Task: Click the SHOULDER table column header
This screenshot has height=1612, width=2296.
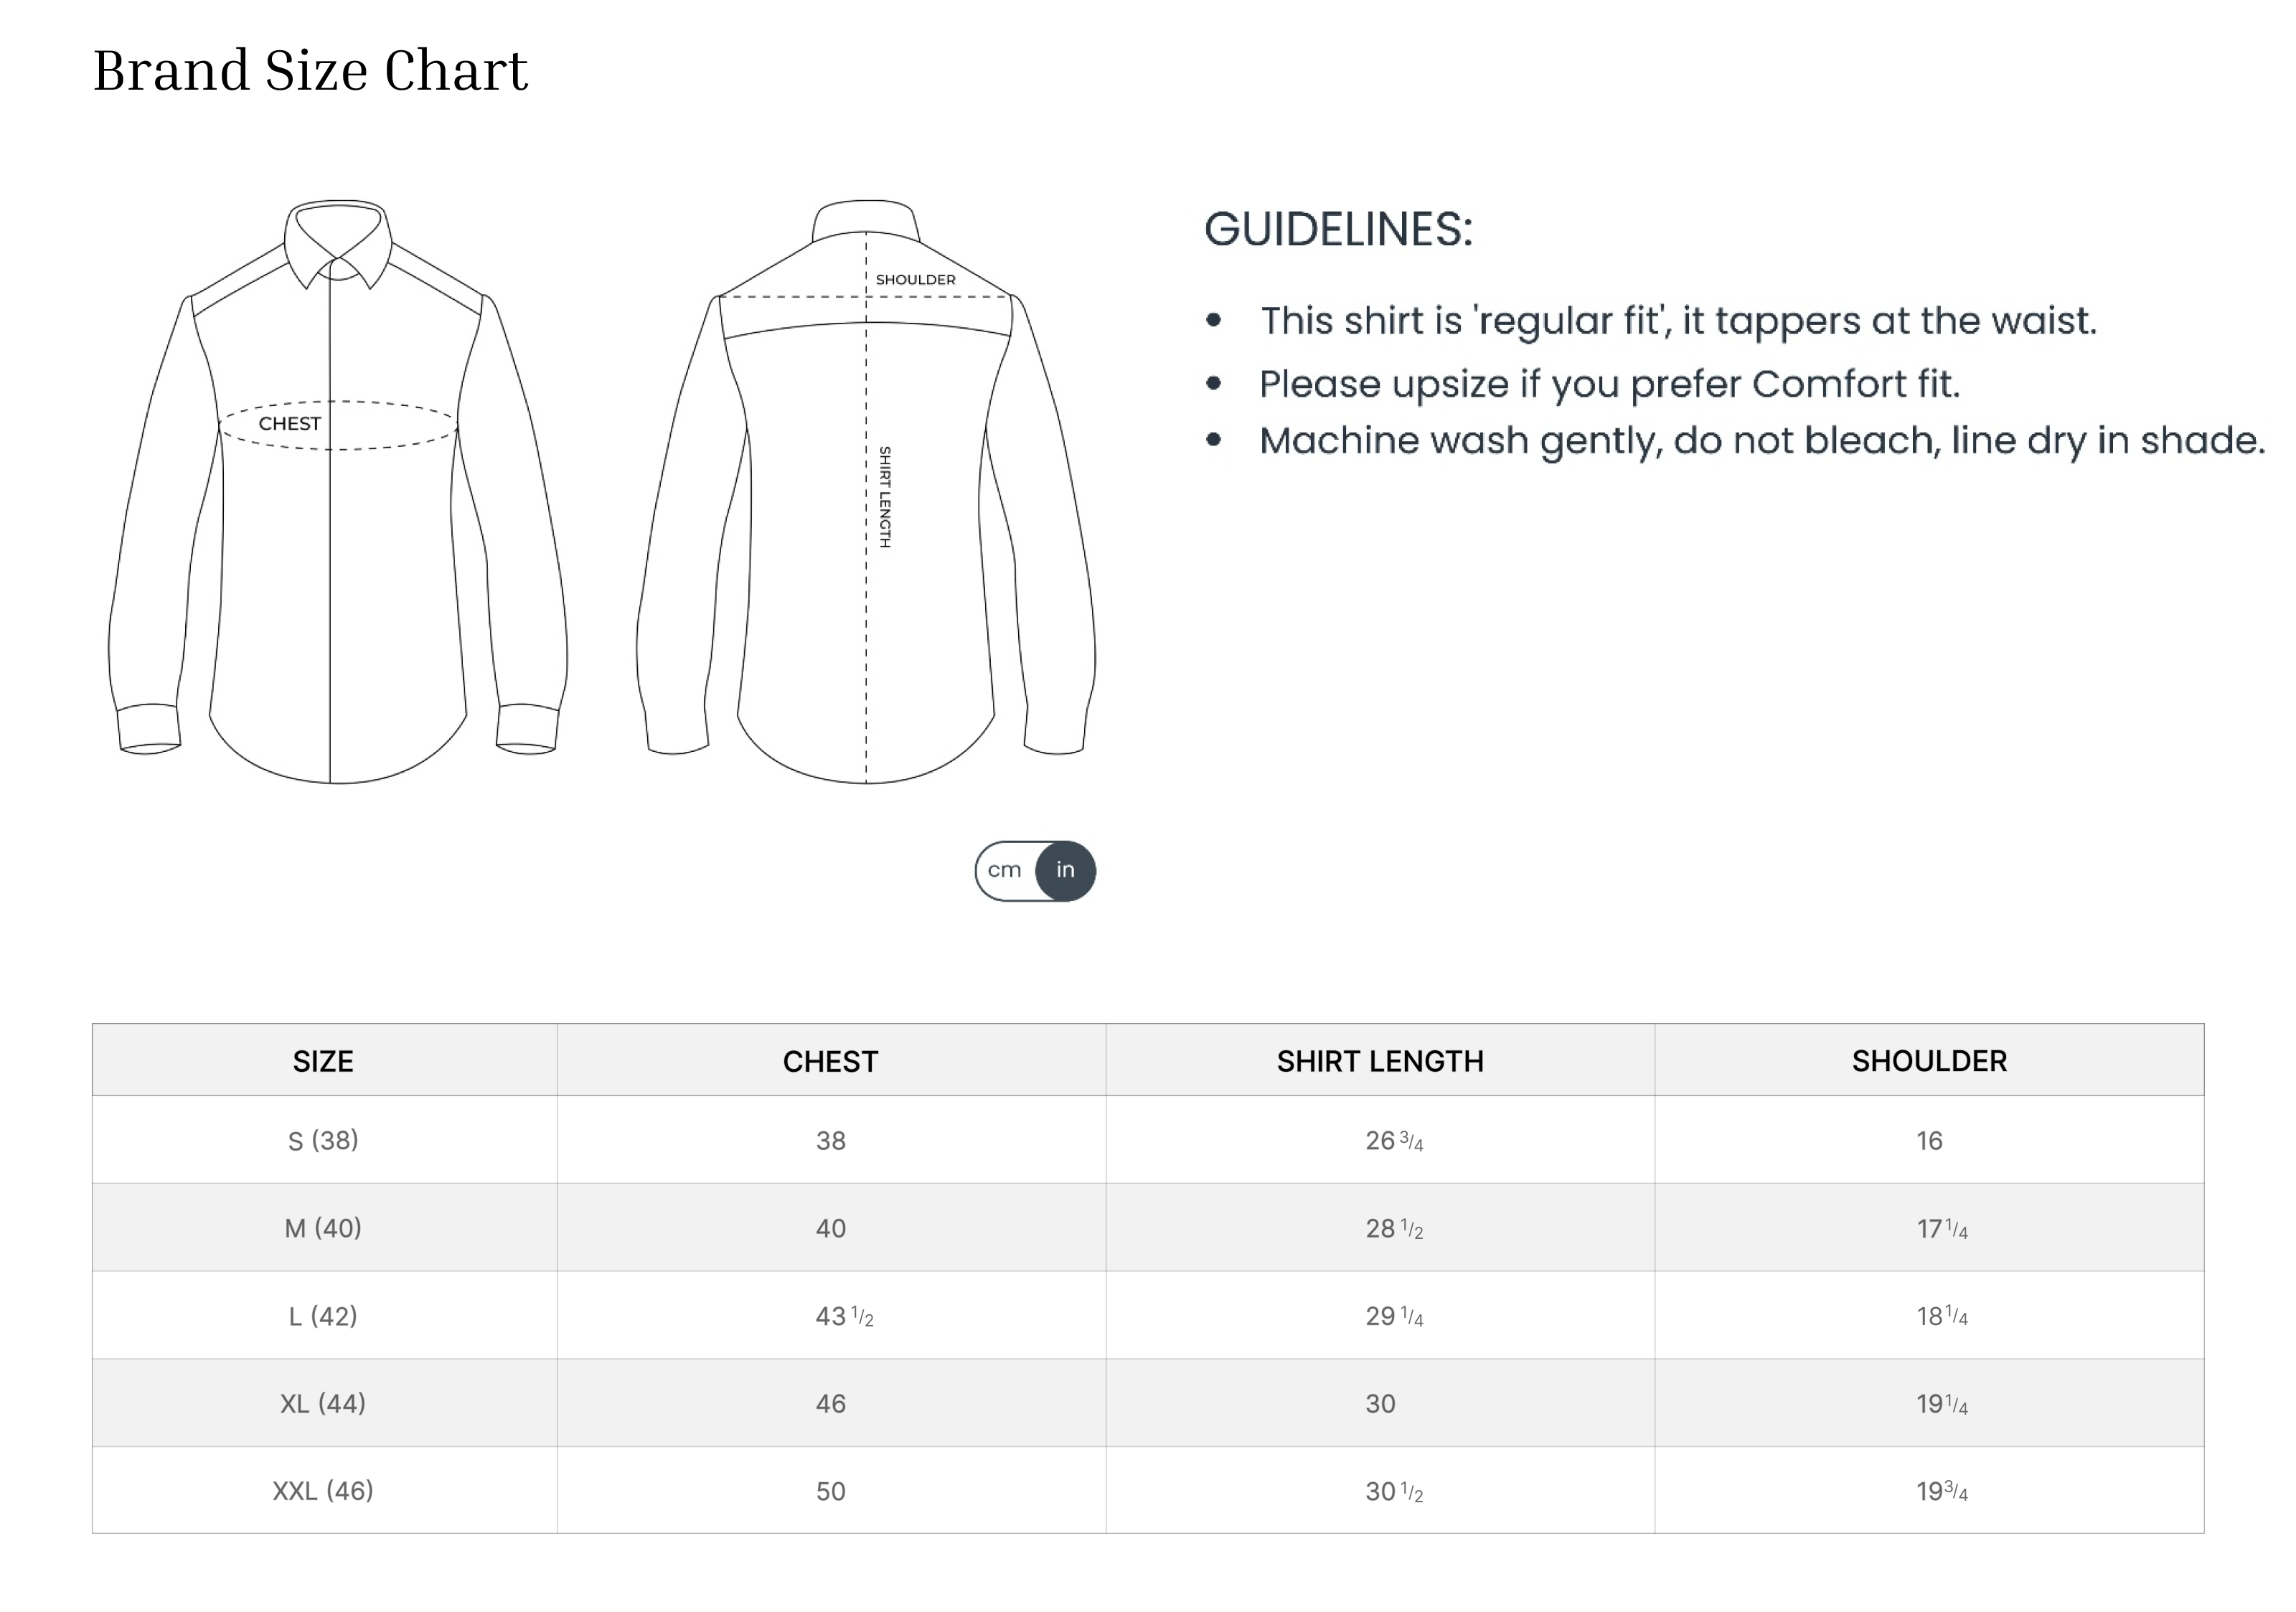Action: pos(1929,1061)
